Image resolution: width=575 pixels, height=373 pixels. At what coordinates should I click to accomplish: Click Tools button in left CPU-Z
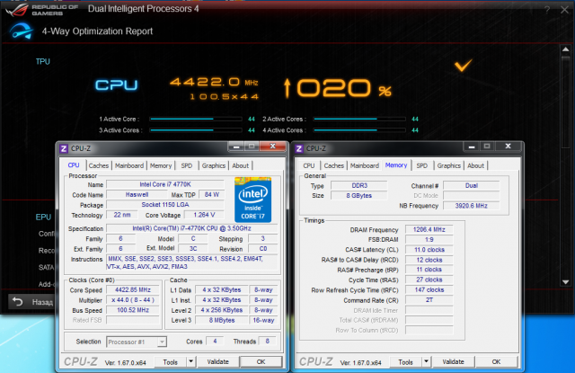click(x=171, y=361)
